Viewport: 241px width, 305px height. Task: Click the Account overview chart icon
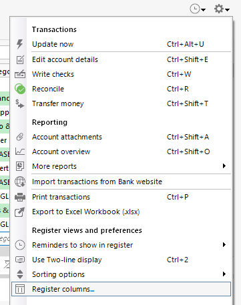point(20,151)
